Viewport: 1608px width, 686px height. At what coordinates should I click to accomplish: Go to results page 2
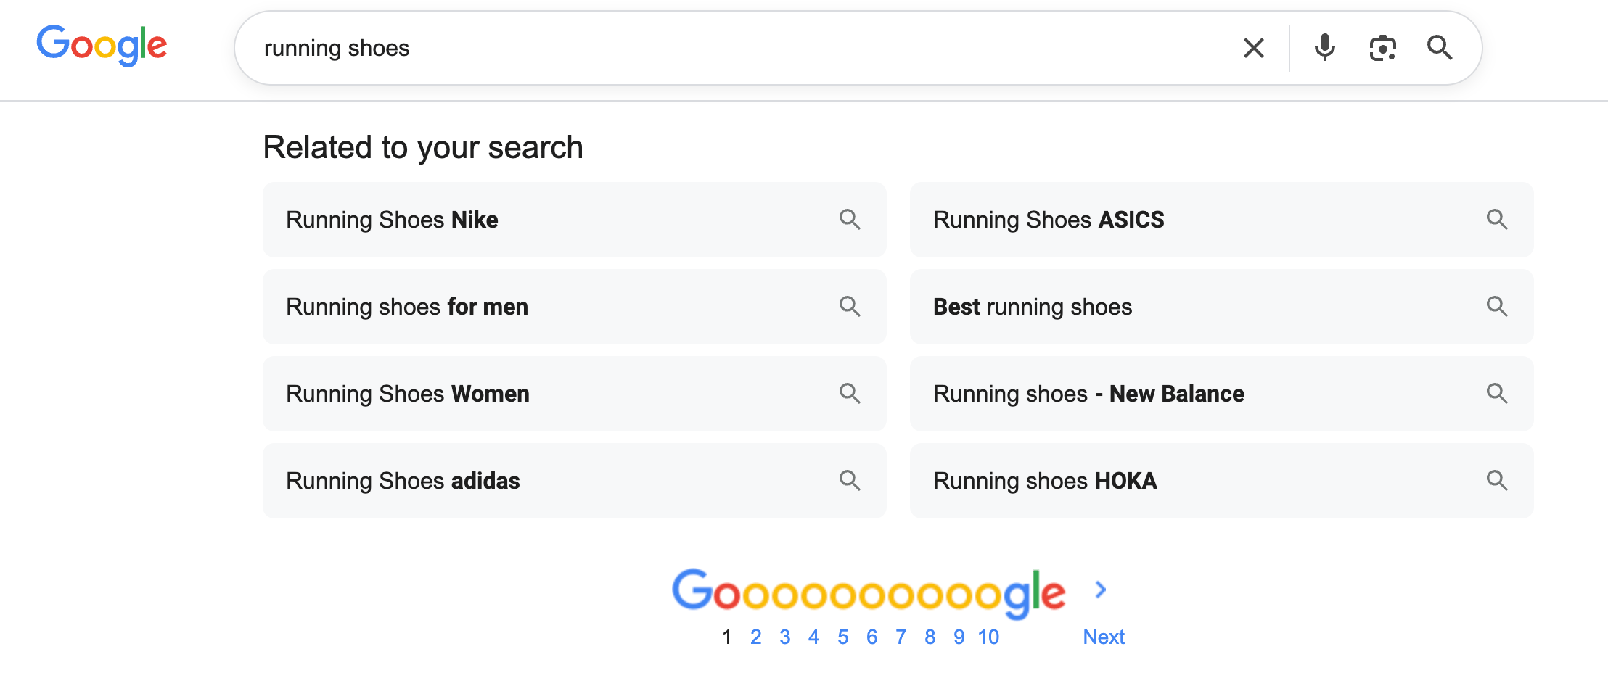click(755, 636)
